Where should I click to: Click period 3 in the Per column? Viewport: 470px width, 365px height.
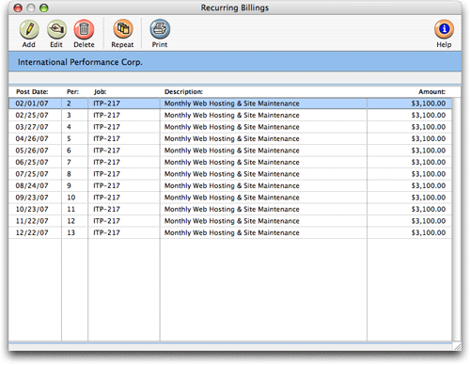coord(69,115)
